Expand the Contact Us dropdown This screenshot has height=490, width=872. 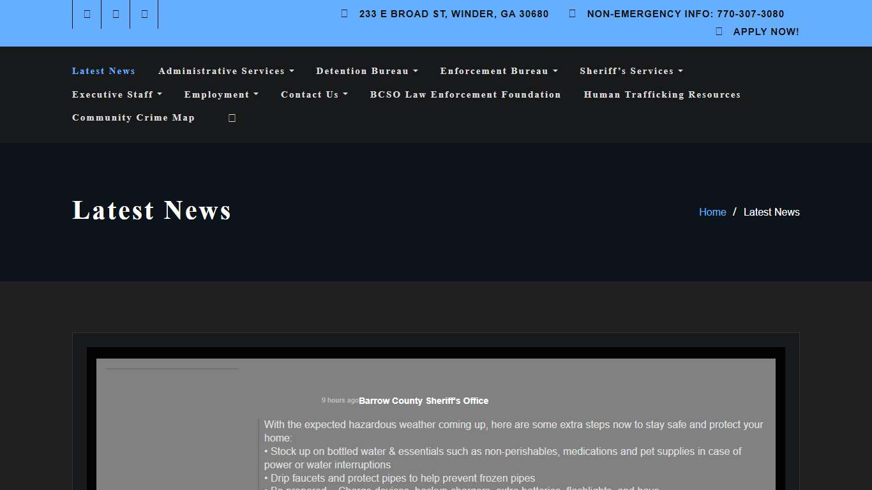[x=314, y=94]
